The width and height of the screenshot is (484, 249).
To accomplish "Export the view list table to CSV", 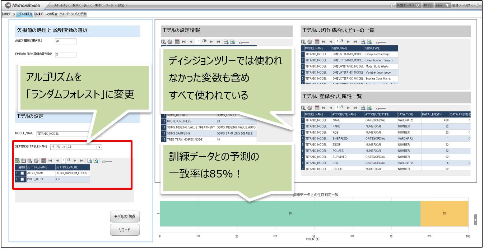I will [363, 42].
